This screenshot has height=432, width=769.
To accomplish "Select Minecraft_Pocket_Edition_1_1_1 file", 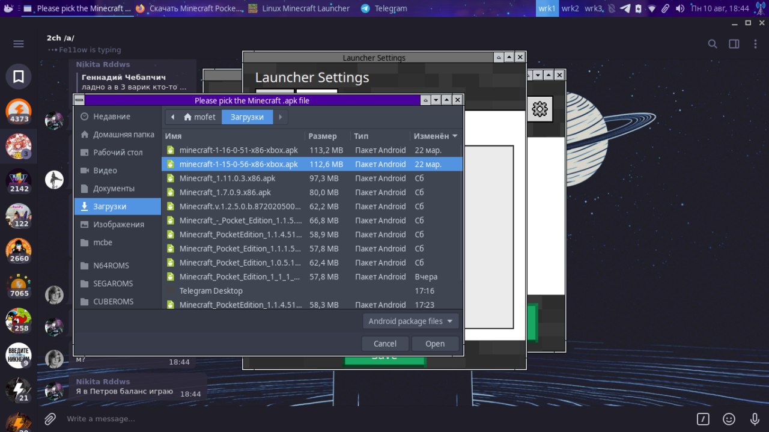I will click(311, 277).
